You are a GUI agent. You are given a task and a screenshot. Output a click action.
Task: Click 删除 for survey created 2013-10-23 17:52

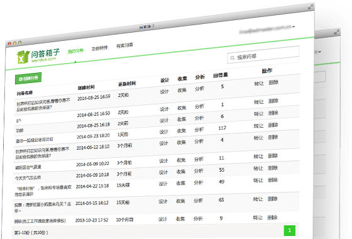click(273, 218)
